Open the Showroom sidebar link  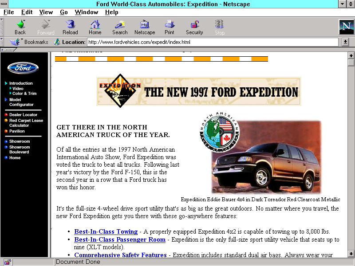click(x=20, y=141)
